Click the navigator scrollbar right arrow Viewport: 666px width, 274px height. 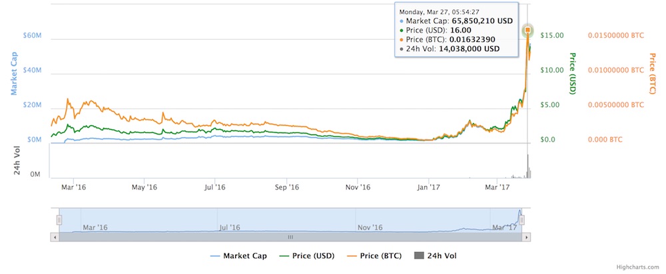[527, 237]
